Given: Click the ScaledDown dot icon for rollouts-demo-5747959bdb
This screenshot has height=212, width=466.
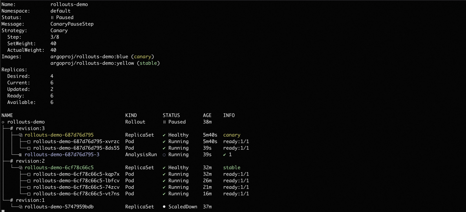Looking at the screenshot, I should (164, 207).
